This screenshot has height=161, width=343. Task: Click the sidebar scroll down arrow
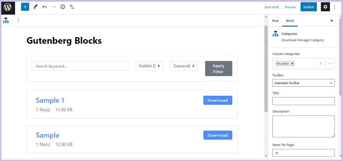click(x=340, y=155)
